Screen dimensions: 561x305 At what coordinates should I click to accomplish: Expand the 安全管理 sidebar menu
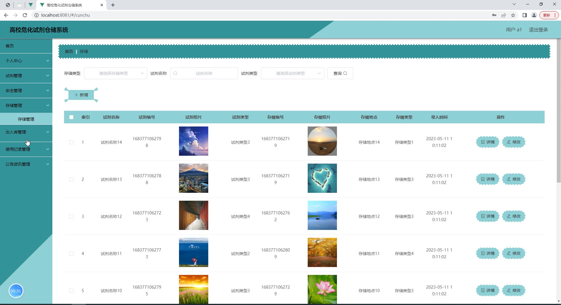(26, 91)
